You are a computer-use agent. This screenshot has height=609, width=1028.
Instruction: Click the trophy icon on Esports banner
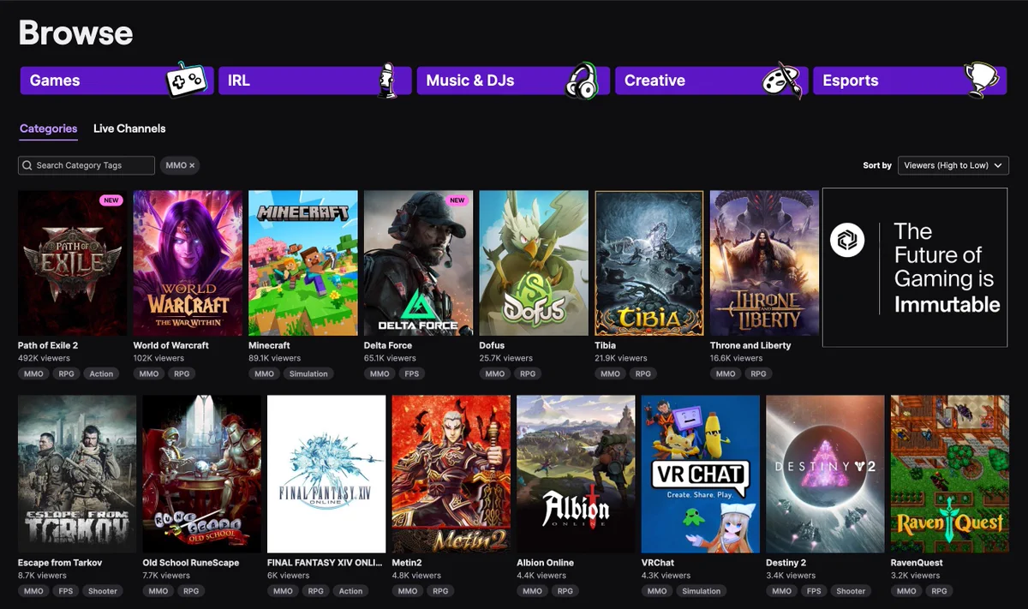[x=981, y=81]
